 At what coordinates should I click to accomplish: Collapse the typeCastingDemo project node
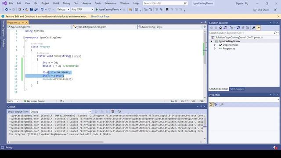point(212,41)
